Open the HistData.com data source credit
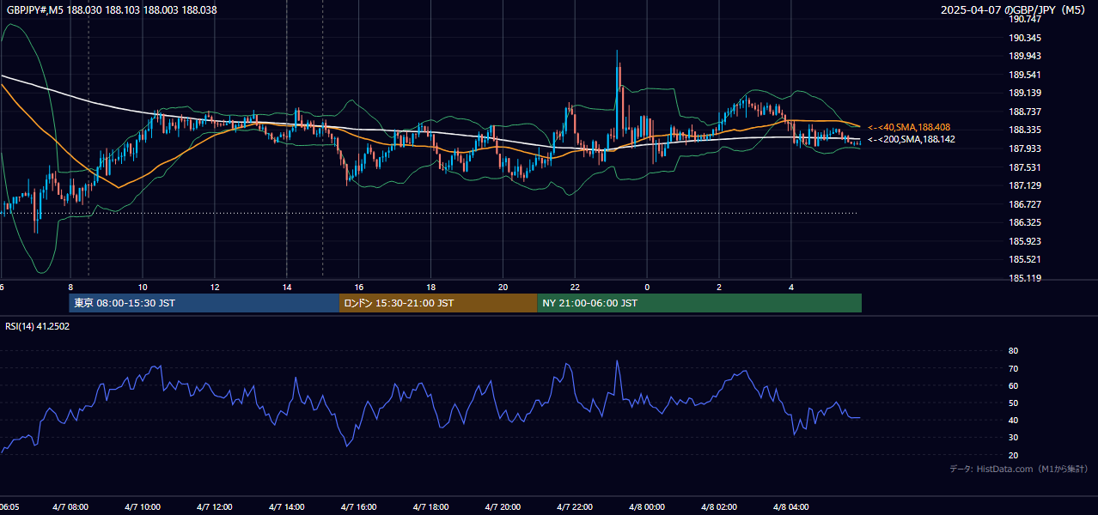 point(1019,469)
